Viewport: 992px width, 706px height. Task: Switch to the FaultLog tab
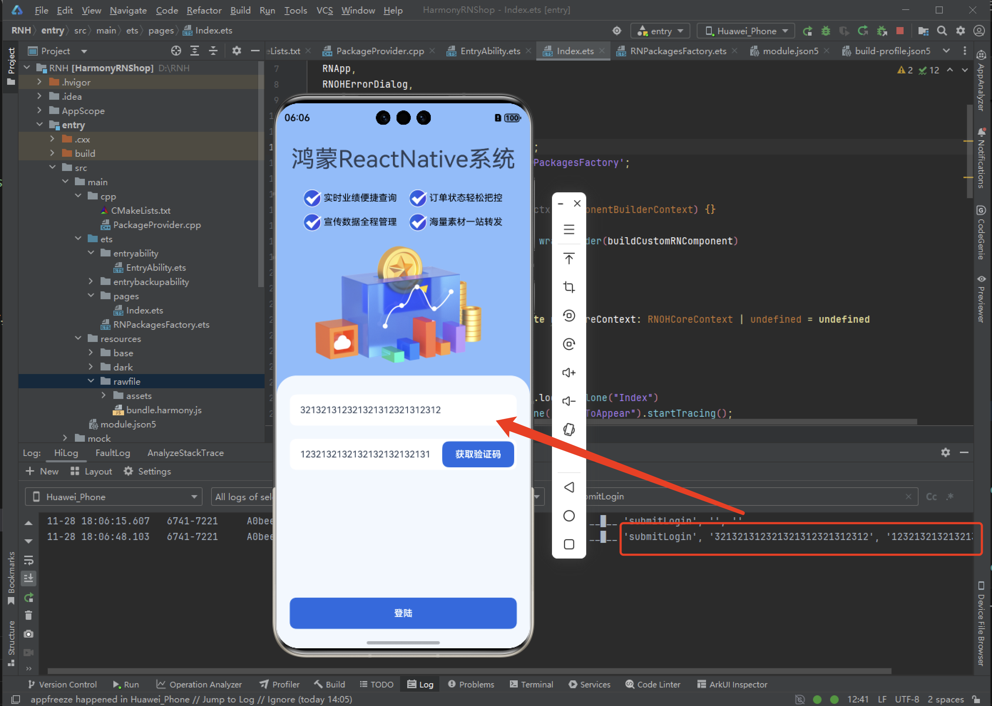113,452
